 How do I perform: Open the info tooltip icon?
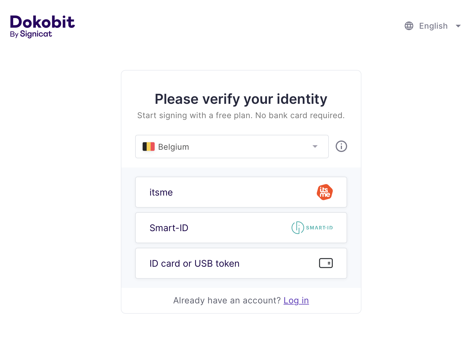[341, 146]
